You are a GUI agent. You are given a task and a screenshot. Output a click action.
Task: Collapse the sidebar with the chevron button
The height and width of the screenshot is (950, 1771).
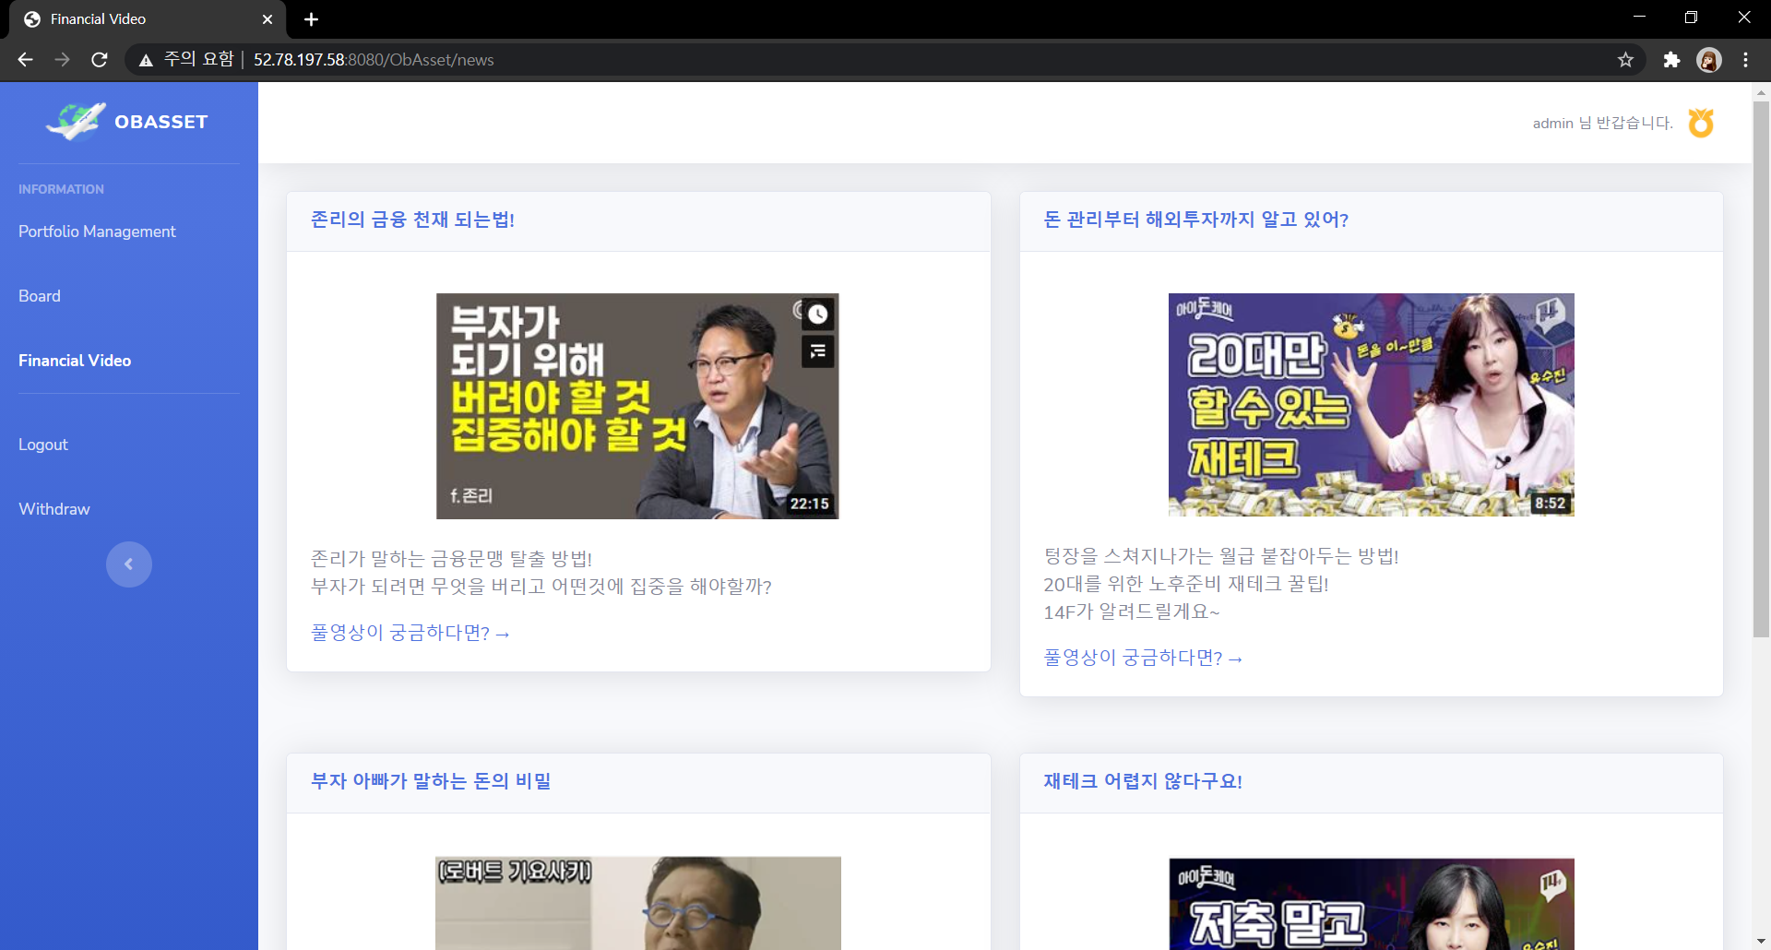(x=129, y=564)
